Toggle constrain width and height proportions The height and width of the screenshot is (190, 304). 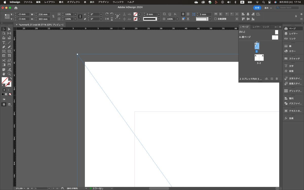click(53, 16)
